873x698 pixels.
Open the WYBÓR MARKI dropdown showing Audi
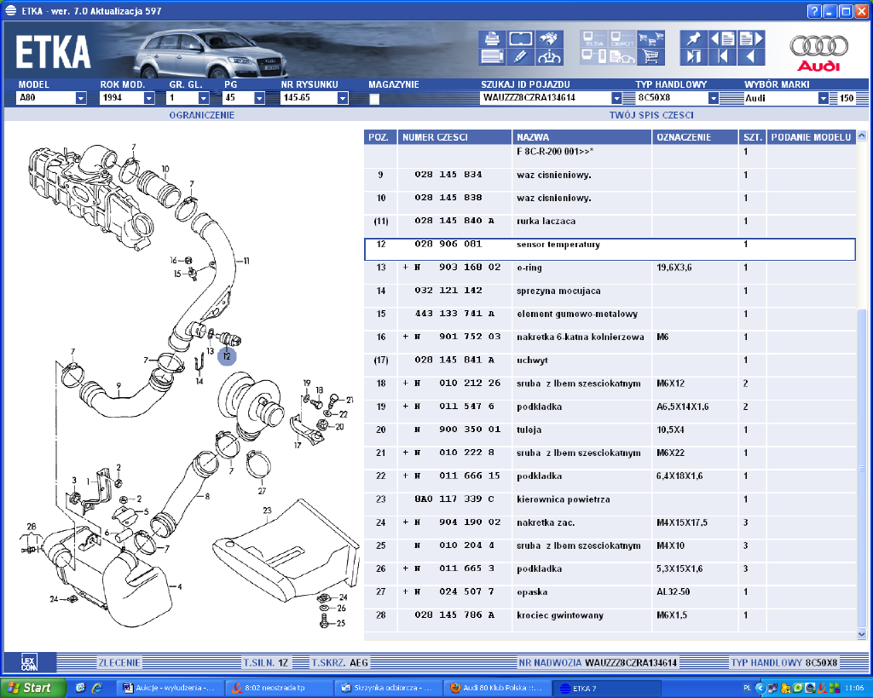[x=824, y=98]
